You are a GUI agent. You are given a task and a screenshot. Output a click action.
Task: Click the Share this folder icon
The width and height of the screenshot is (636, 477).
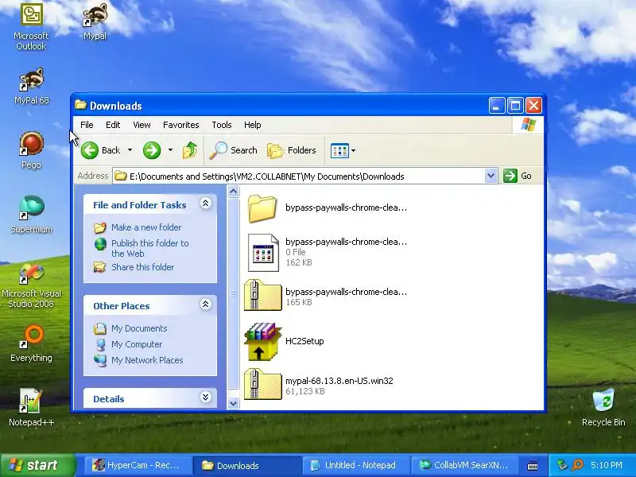tap(100, 267)
